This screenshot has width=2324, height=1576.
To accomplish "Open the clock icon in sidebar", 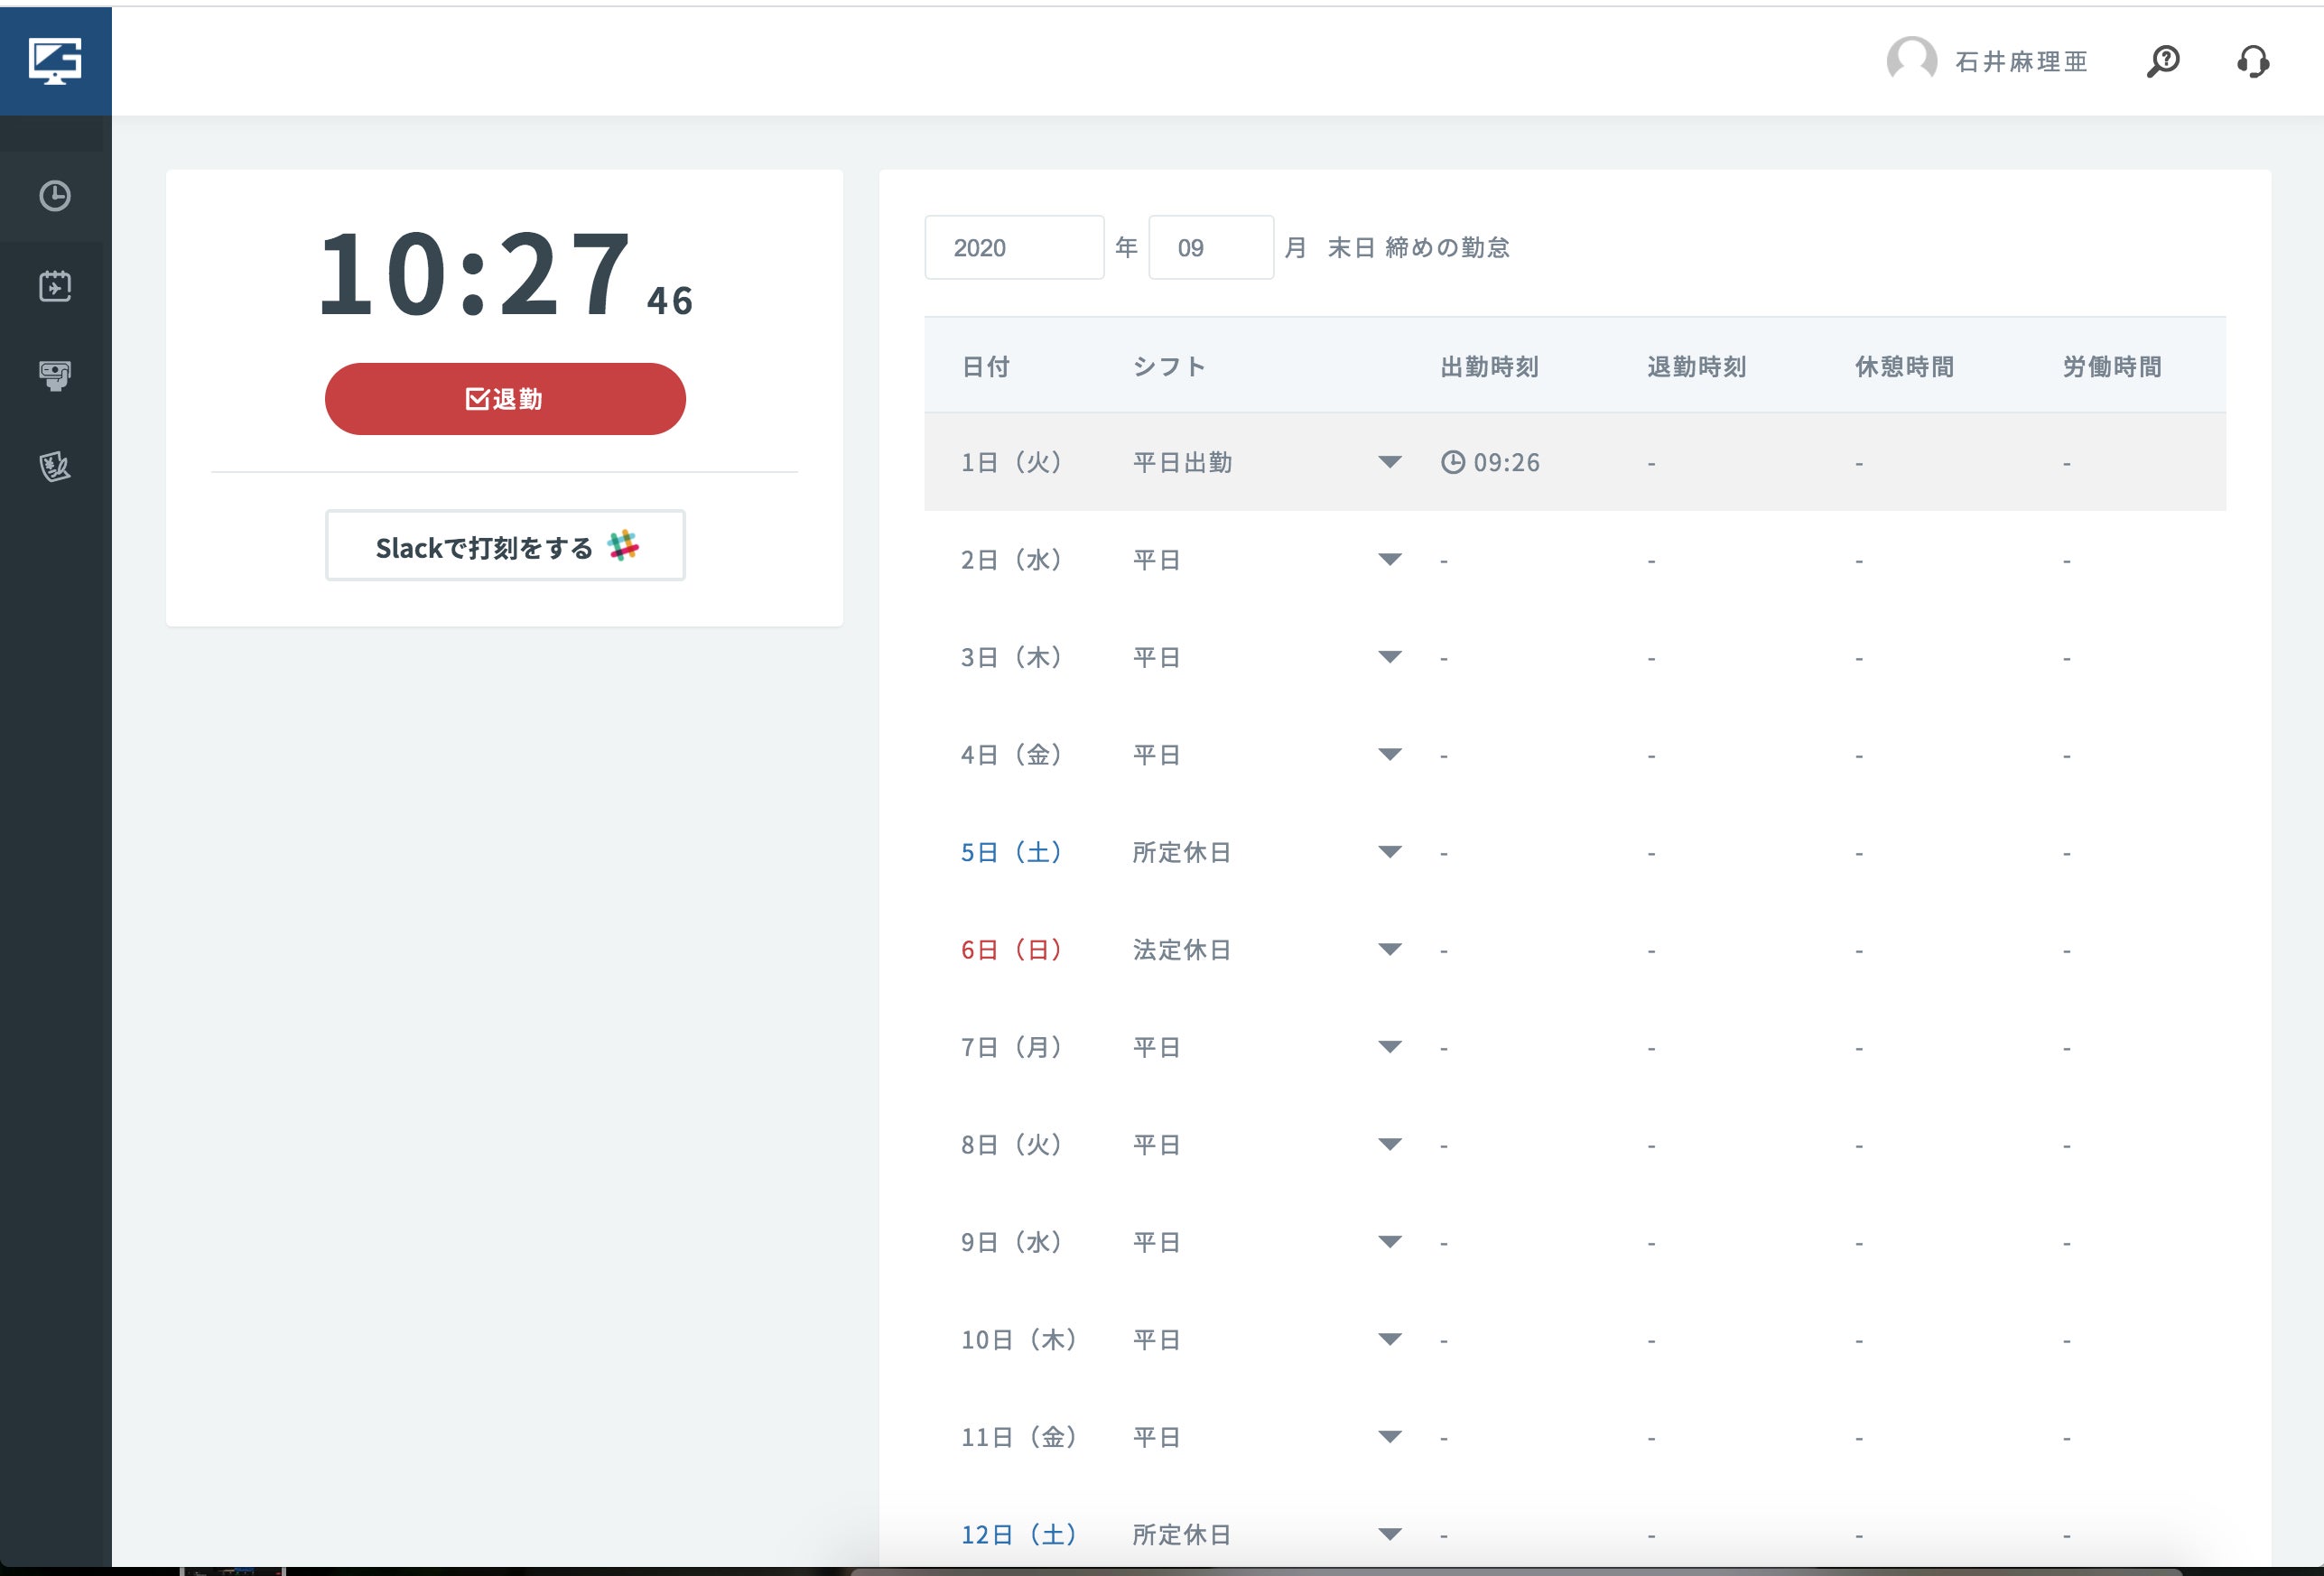I will [55, 196].
